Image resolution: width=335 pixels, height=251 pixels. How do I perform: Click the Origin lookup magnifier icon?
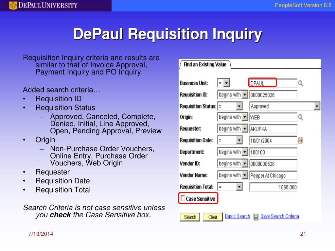point(301,117)
